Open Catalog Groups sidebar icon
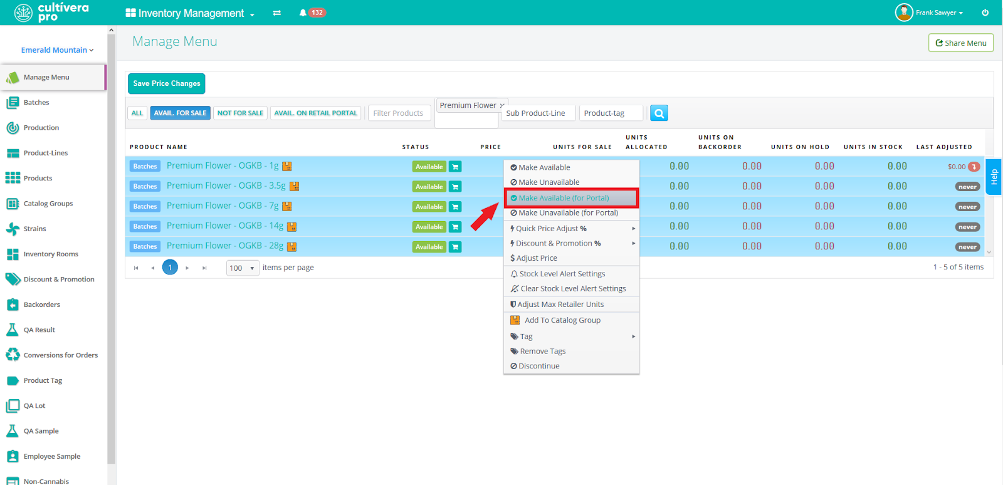 [x=12, y=204]
